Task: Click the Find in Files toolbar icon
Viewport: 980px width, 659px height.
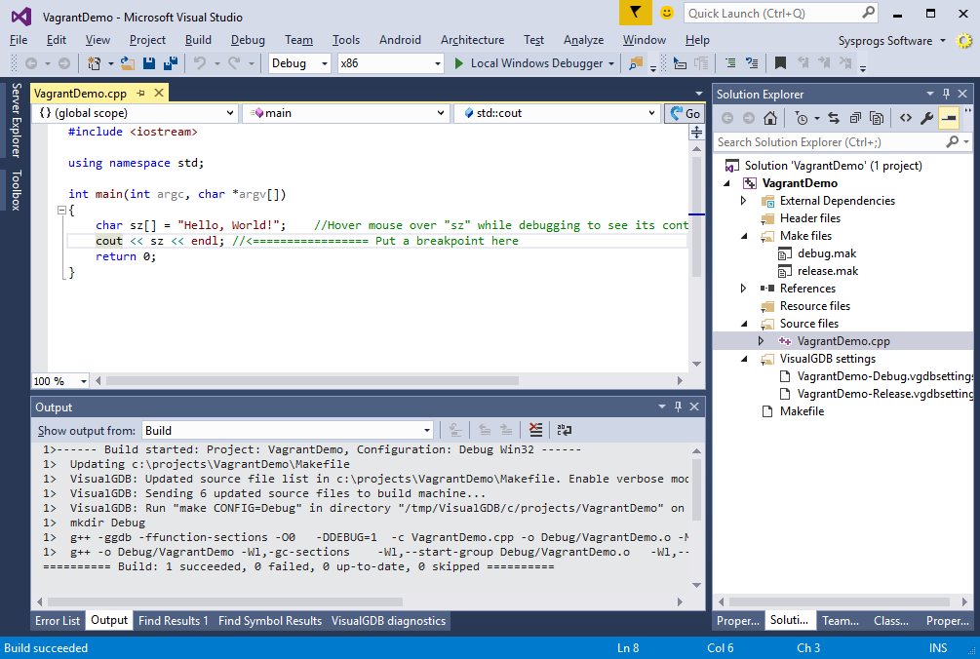Action: [x=636, y=63]
